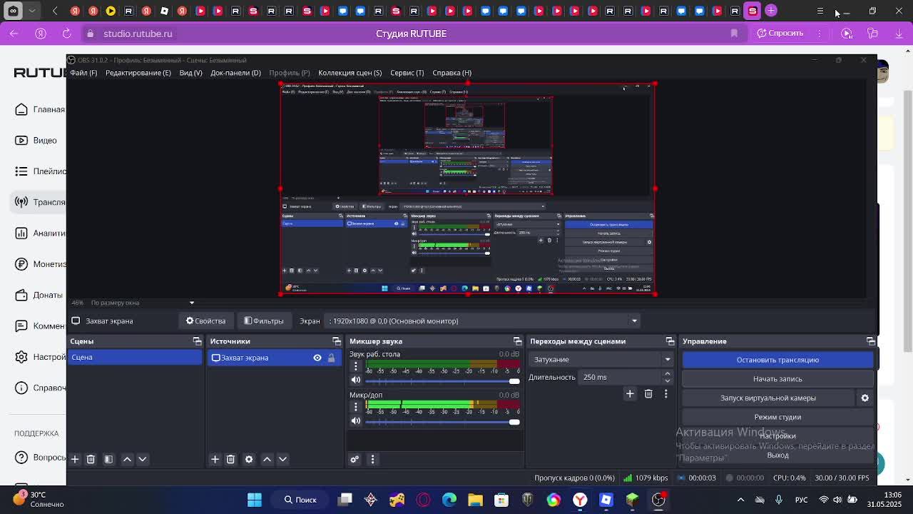Move the scene down in Сцены panel
This screenshot has height=514, width=913.
coord(142,459)
